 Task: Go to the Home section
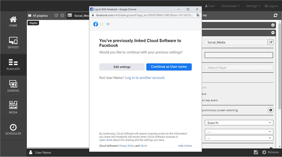click(x=13, y=22)
